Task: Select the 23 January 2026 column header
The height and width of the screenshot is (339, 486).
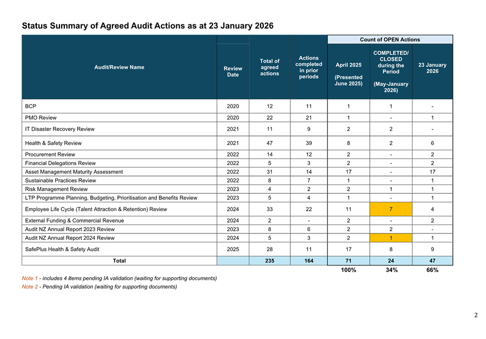Action: (432, 68)
